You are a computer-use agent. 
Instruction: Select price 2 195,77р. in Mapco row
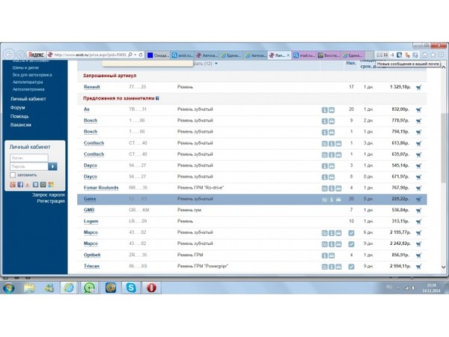tap(400, 232)
